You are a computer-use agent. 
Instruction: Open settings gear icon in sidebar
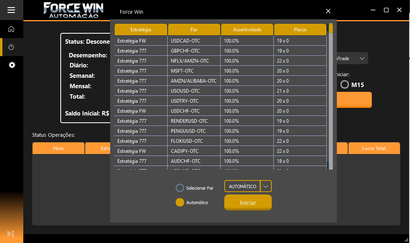point(12,65)
